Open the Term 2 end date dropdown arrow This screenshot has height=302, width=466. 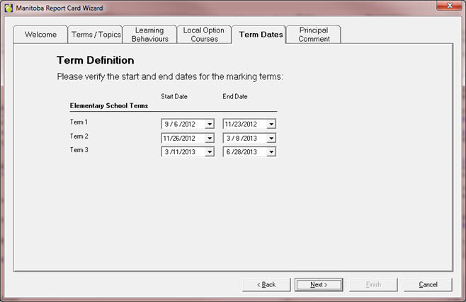click(271, 138)
